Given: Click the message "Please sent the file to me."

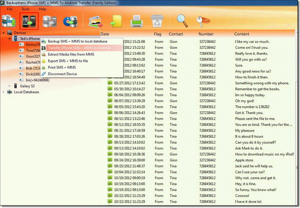Looking at the screenshot, I should point(255,119).
